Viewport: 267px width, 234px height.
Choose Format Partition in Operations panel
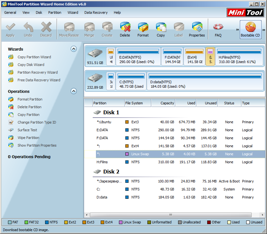(x=30, y=99)
